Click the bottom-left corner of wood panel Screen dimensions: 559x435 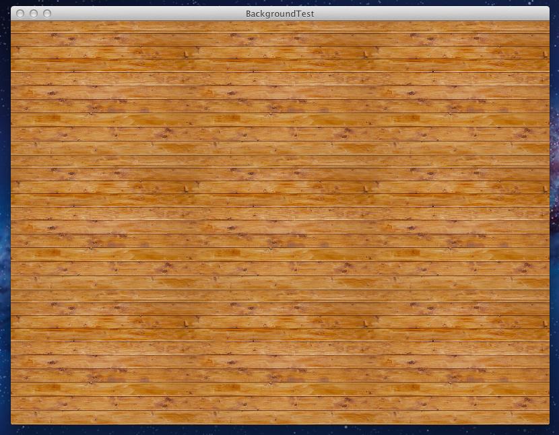13,422
